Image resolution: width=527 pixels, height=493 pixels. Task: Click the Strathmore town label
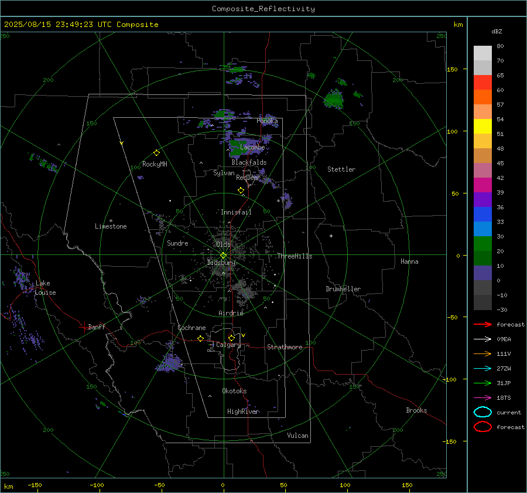click(x=285, y=347)
